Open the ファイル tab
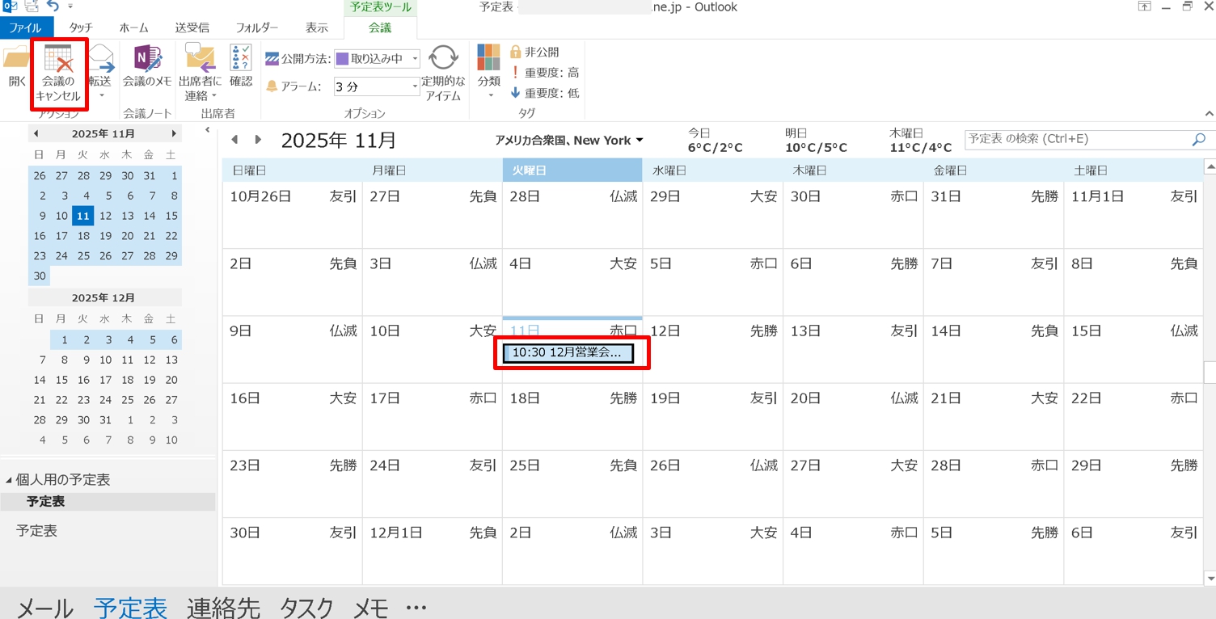Image resolution: width=1216 pixels, height=619 pixels. [x=25, y=27]
